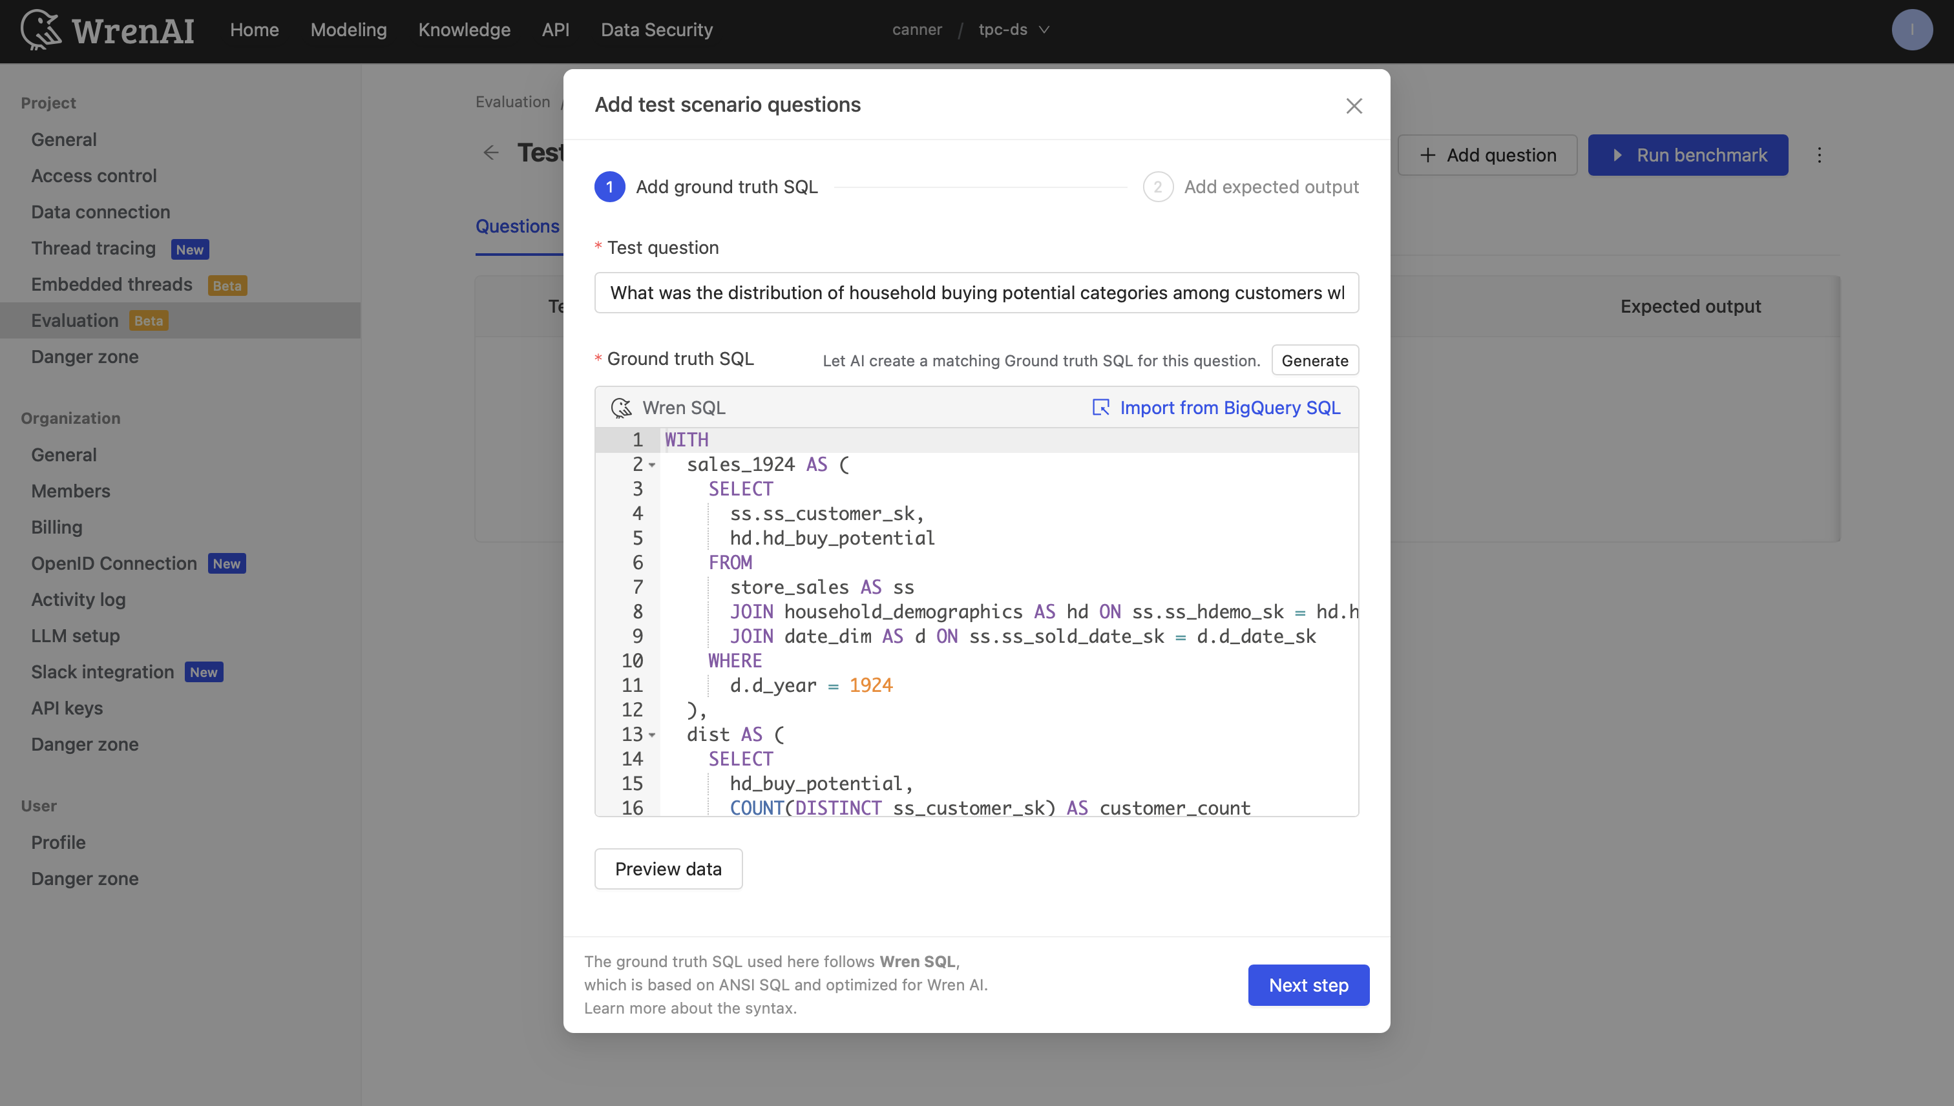1954x1106 pixels.
Task: Click the Wren SQL bird icon in editor
Action: coord(621,407)
